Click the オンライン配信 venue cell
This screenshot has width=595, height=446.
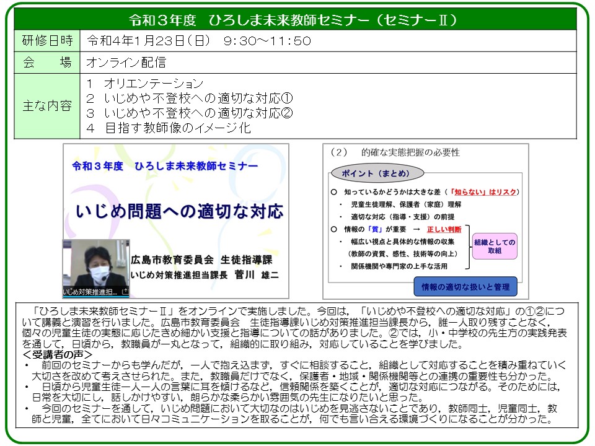click(x=126, y=62)
